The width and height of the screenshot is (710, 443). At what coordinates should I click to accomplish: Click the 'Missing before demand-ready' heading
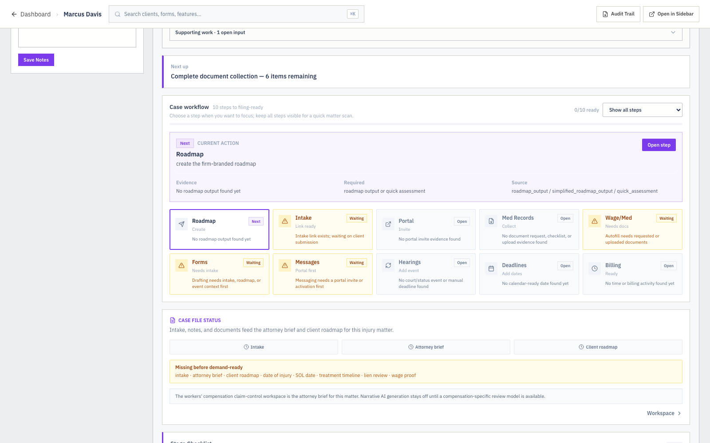(209, 367)
